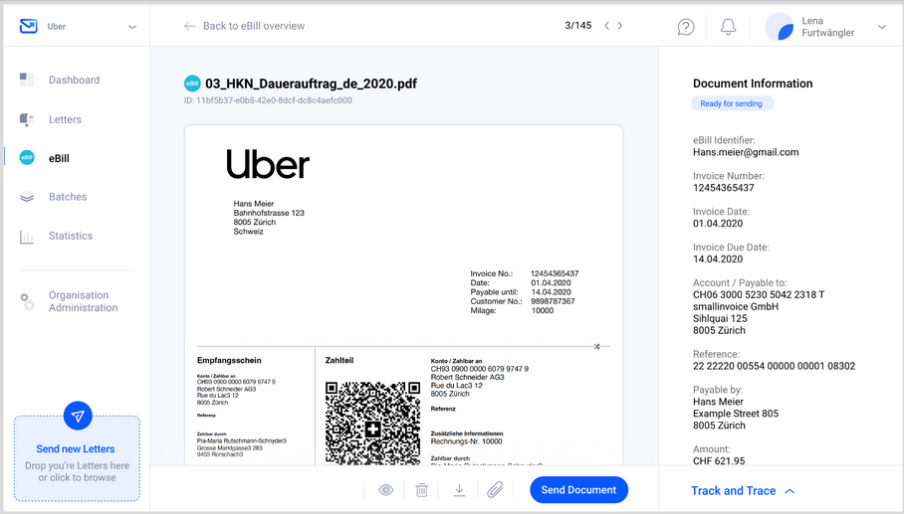Click the paperclip attachment icon
The image size is (904, 514).
[x=495, y=490]
